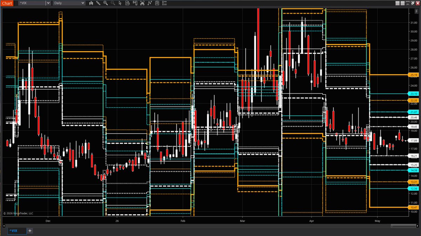
Task: Open the bar type chart style icon
Action: point(91,3)
